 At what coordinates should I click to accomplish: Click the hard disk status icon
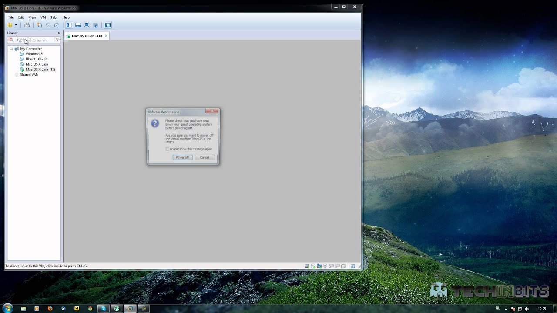(x=307, y=266)
